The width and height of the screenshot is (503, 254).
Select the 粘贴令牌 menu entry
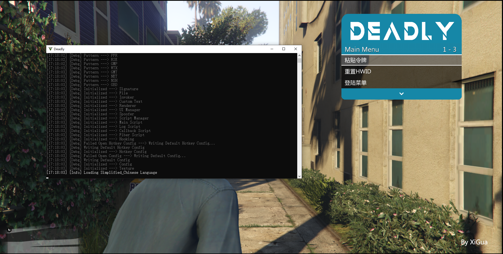tap(401, 60)
